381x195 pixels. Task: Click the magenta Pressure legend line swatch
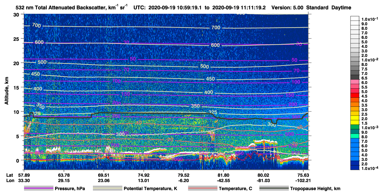pyautogui.click(x=38, y=189)
